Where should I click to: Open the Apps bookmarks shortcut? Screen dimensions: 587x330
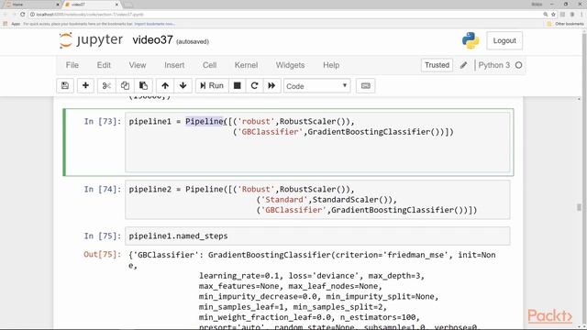coord(12,24)
